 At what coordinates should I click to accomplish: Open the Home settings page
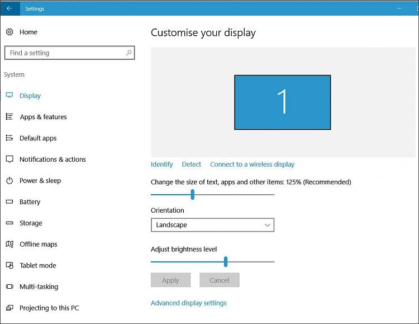28,32
